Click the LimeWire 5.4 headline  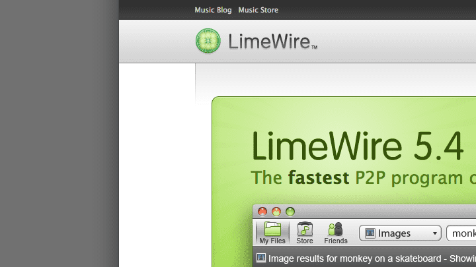pyautogui.click(x=357, y=146)
